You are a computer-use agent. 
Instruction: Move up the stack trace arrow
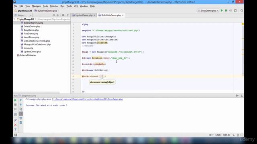pos(21,100)
